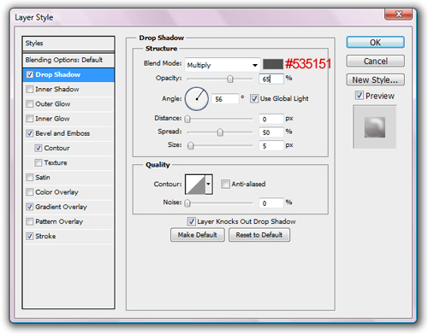
Task: Toggle Layer Knocks Out Drop Shadow
Action: pos(191,221)
